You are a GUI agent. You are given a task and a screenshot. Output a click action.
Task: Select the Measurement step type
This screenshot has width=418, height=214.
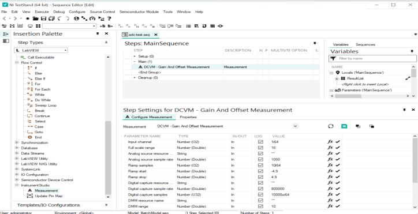(46, 190)
